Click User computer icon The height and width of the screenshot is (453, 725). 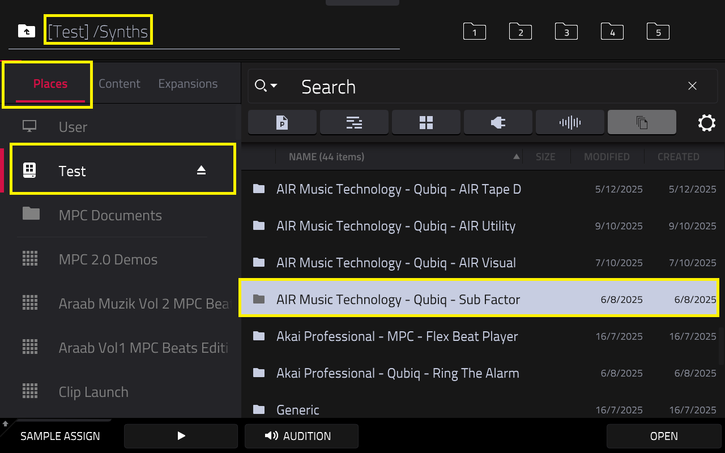pos(30,126)
